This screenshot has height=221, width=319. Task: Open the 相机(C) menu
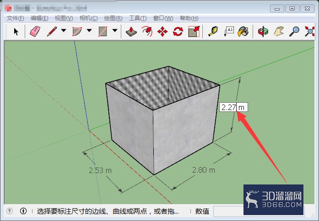88,18
